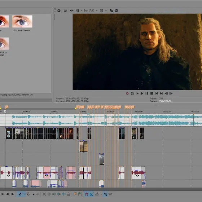Viewport: 202px width, 202px height.
Task: Insert Marker speech bubble icon
Action: [75, 194]
